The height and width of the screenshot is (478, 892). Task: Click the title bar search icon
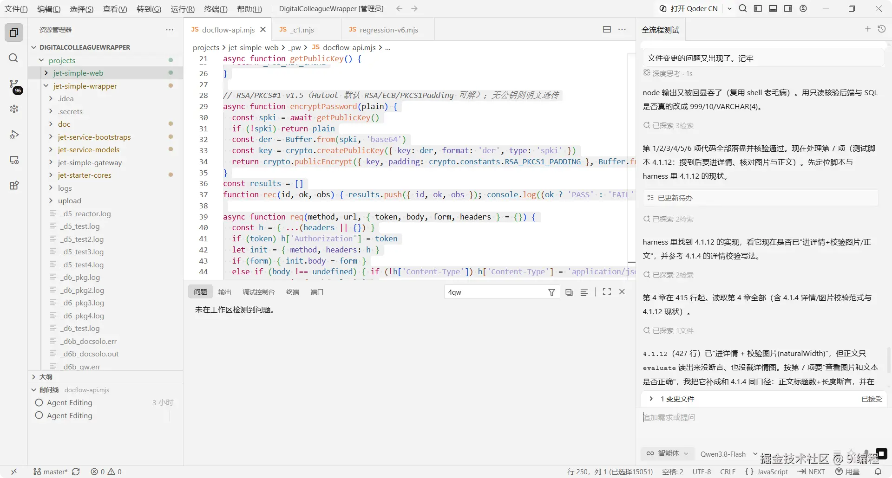(743, 8)
